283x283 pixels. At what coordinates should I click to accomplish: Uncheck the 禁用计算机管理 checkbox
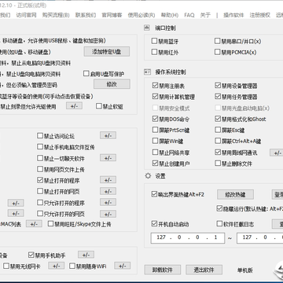155,97
